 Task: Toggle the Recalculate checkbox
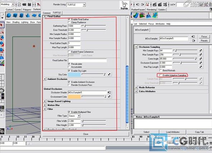69,64
